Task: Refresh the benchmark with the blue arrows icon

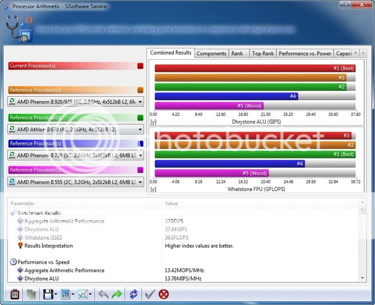Action: click(x=134, y=294)
